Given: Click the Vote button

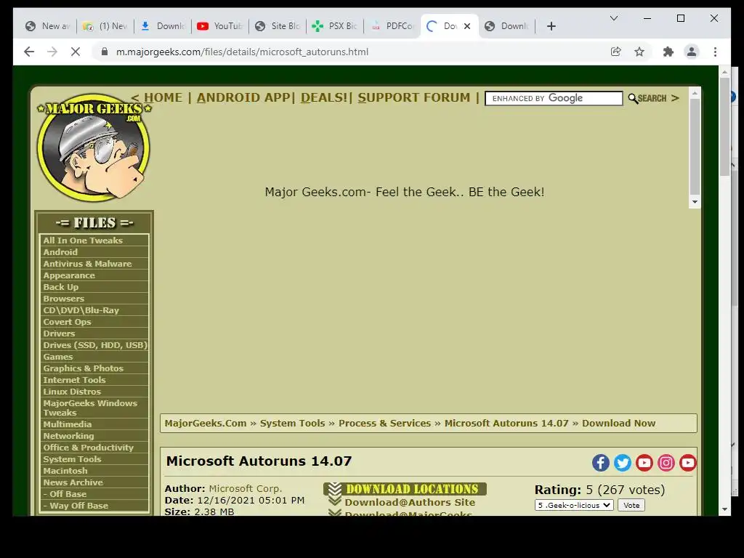Looking at the screenshot, I should point(631,506).
